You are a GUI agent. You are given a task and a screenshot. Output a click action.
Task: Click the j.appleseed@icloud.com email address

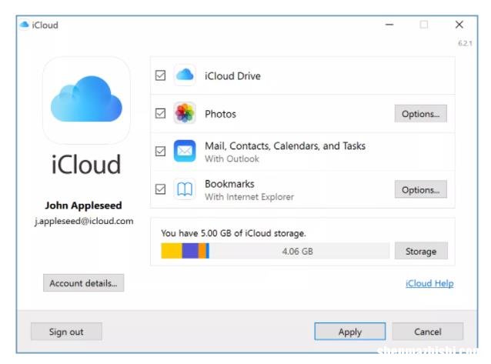pos(84,221)
